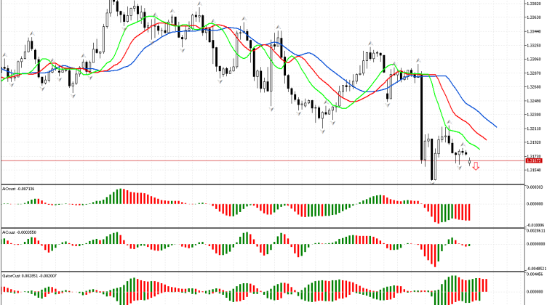
Task: Select the red Alligator teeth line end
Action: pyautogui.click(x=487, y=139)
